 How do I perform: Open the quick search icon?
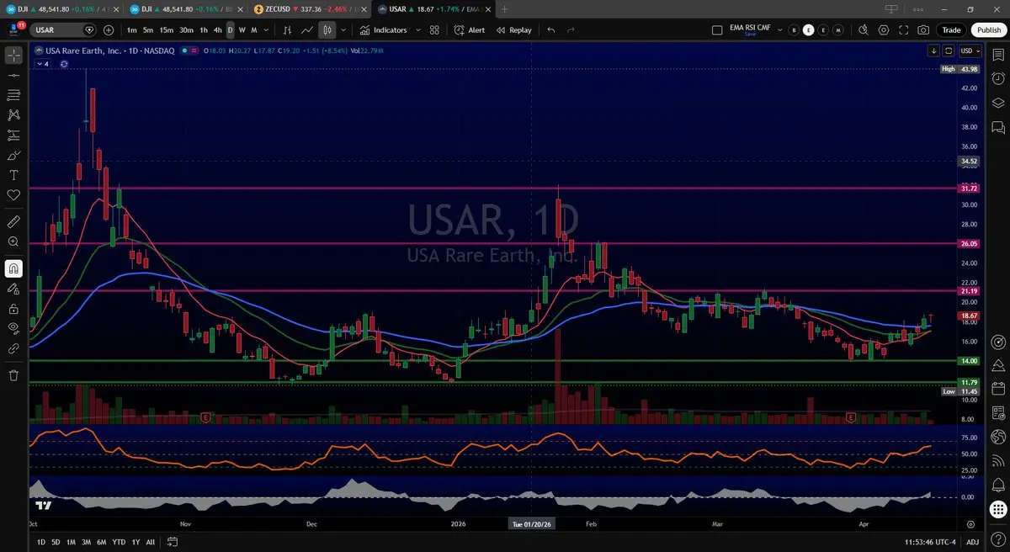pyautogui.click(x=864, y=29)
